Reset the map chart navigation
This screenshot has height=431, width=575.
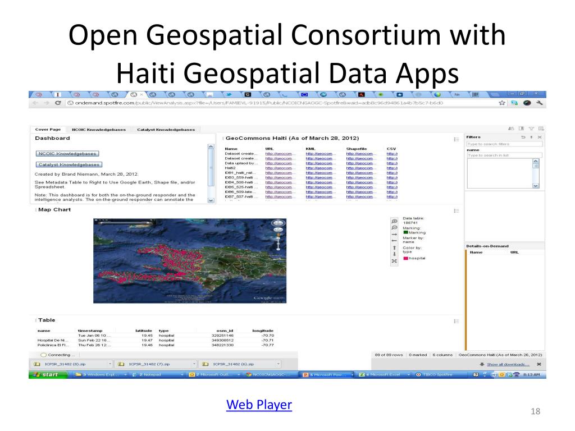[394, 262]
